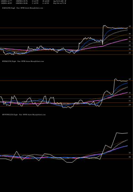Click the 30 axis label on daily chart
133x192 pixels.
click(130, 49)
